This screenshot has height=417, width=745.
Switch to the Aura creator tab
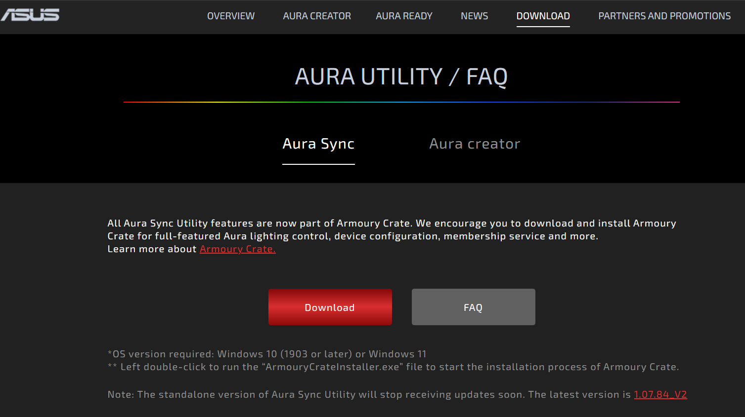[475, 144]
